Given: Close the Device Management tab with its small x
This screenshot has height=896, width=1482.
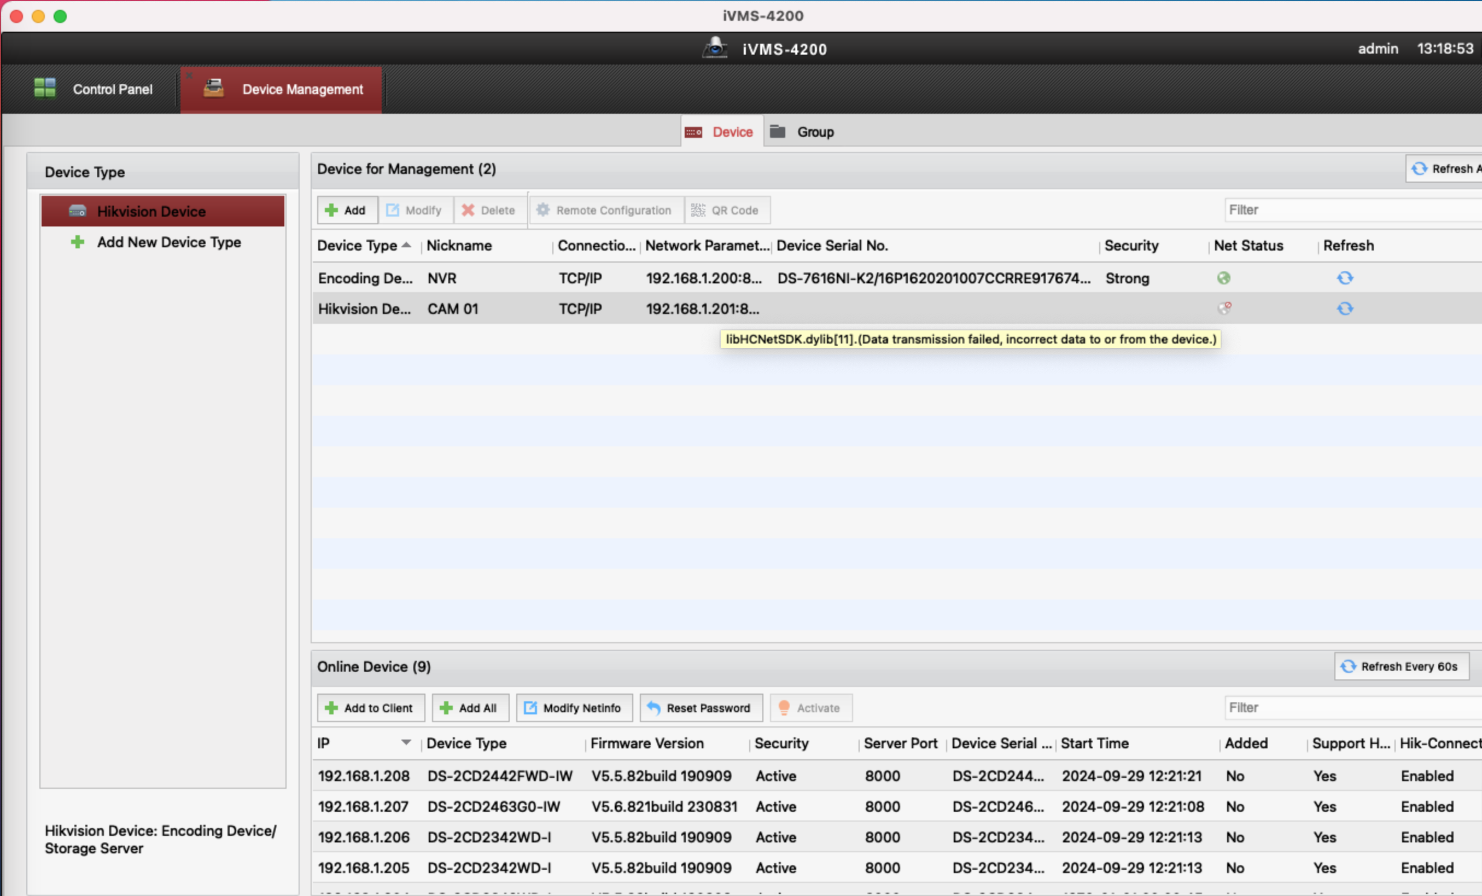Looking at the screenshot, I should [x=189, y=76].
